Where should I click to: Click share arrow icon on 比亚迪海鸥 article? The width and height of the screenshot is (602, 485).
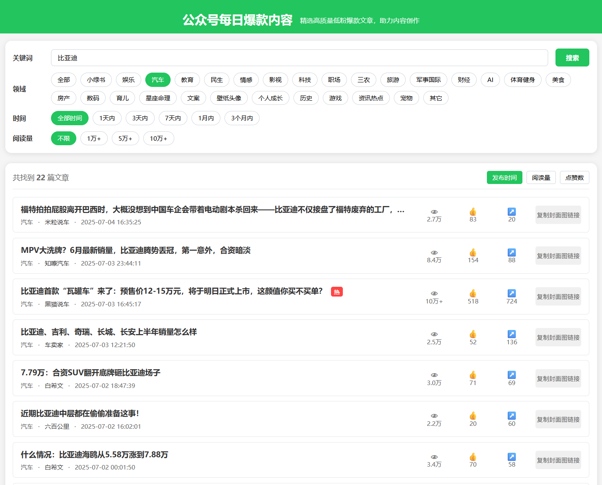[x=512, y=457]
